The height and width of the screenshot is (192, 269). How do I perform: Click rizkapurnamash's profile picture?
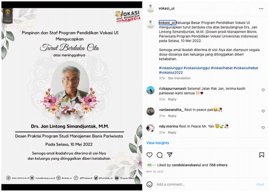(151, 90)
